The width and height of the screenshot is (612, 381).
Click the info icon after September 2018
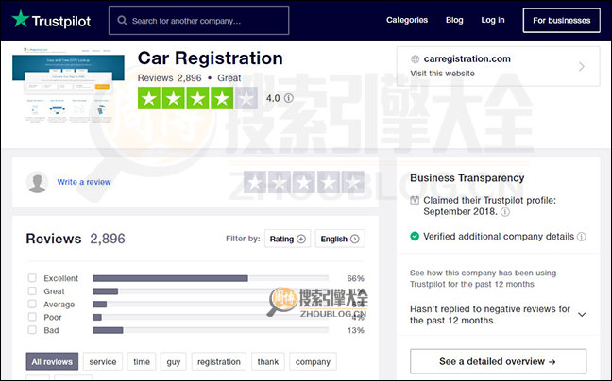(x=505, y=212)
